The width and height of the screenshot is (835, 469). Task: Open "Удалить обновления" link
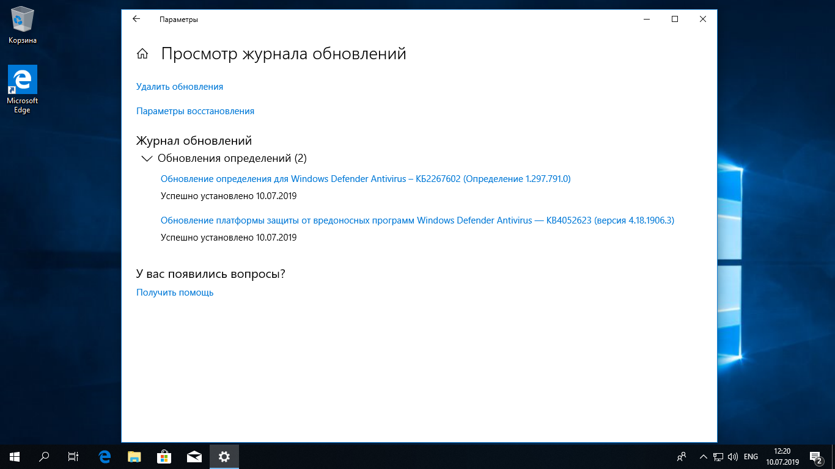(180, 87)
